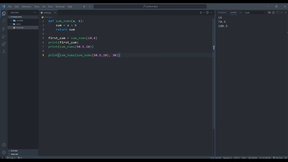
Task: Open the Manage gear icon
Action: tap(4, 153)
